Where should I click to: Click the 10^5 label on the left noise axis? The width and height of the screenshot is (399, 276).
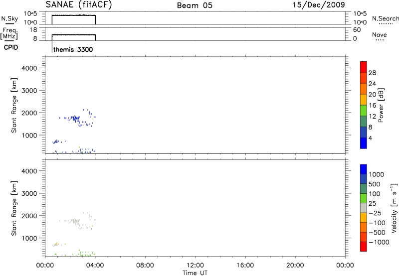pyautogui.click(x=30, y=14)
